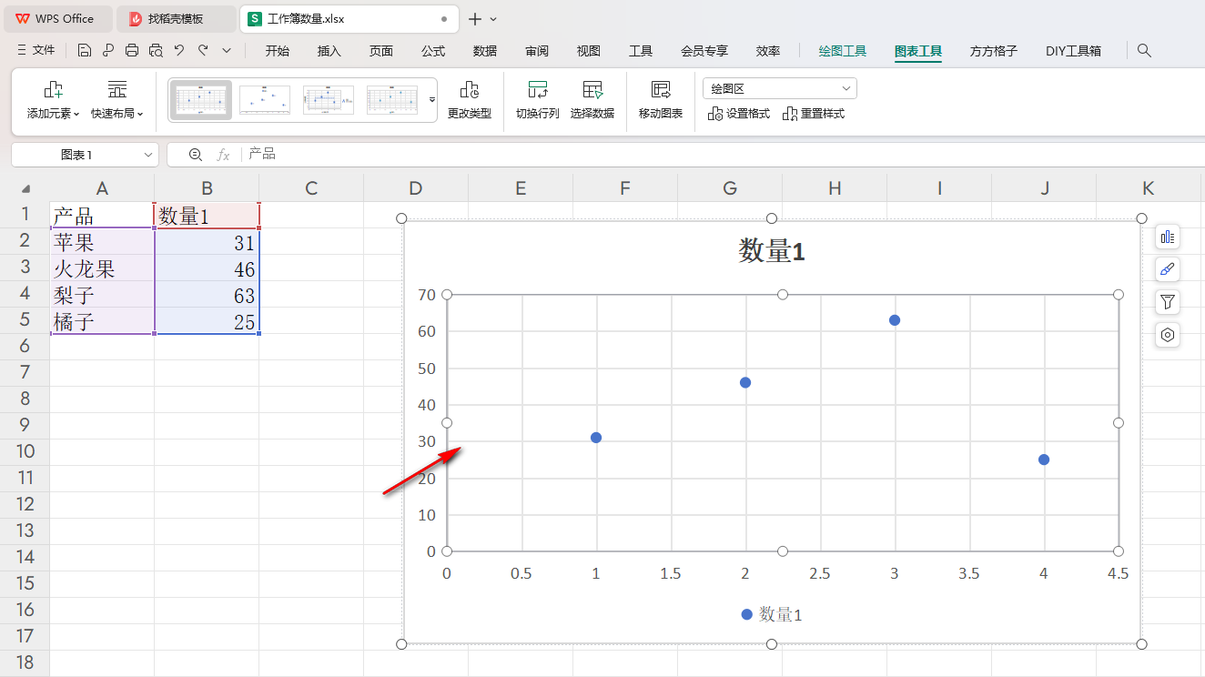Click the chart title 数量1
The height and width of the screenshot is (677, 1205).
click(x=772, y=251)
